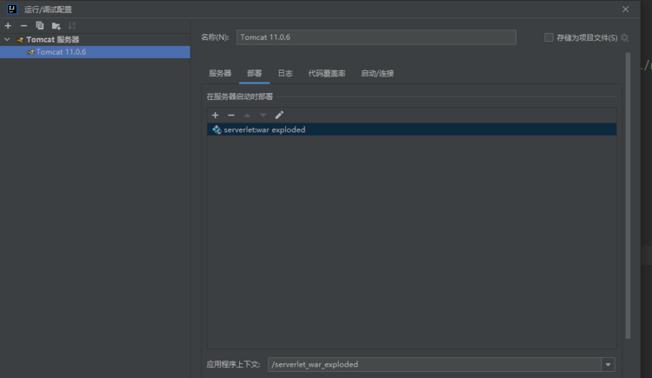The height and width of the screenshot is (378, 652).
Task: Move deployment artifact down
Action: pos(263,116)
